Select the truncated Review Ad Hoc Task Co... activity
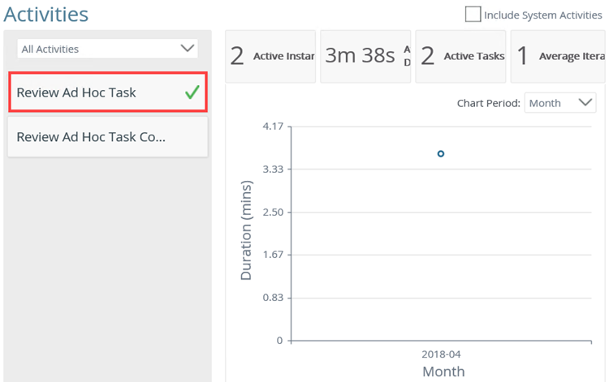This screenshot has height=382, width=609. [x=107, y=137]
